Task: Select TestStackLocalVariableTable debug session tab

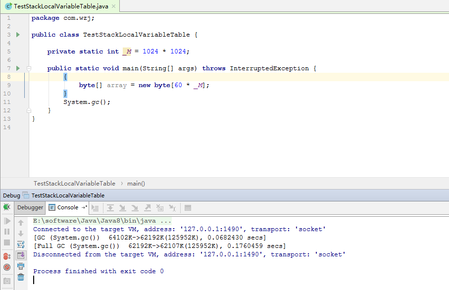Action: pyautogui.click(x=68, y=195)
